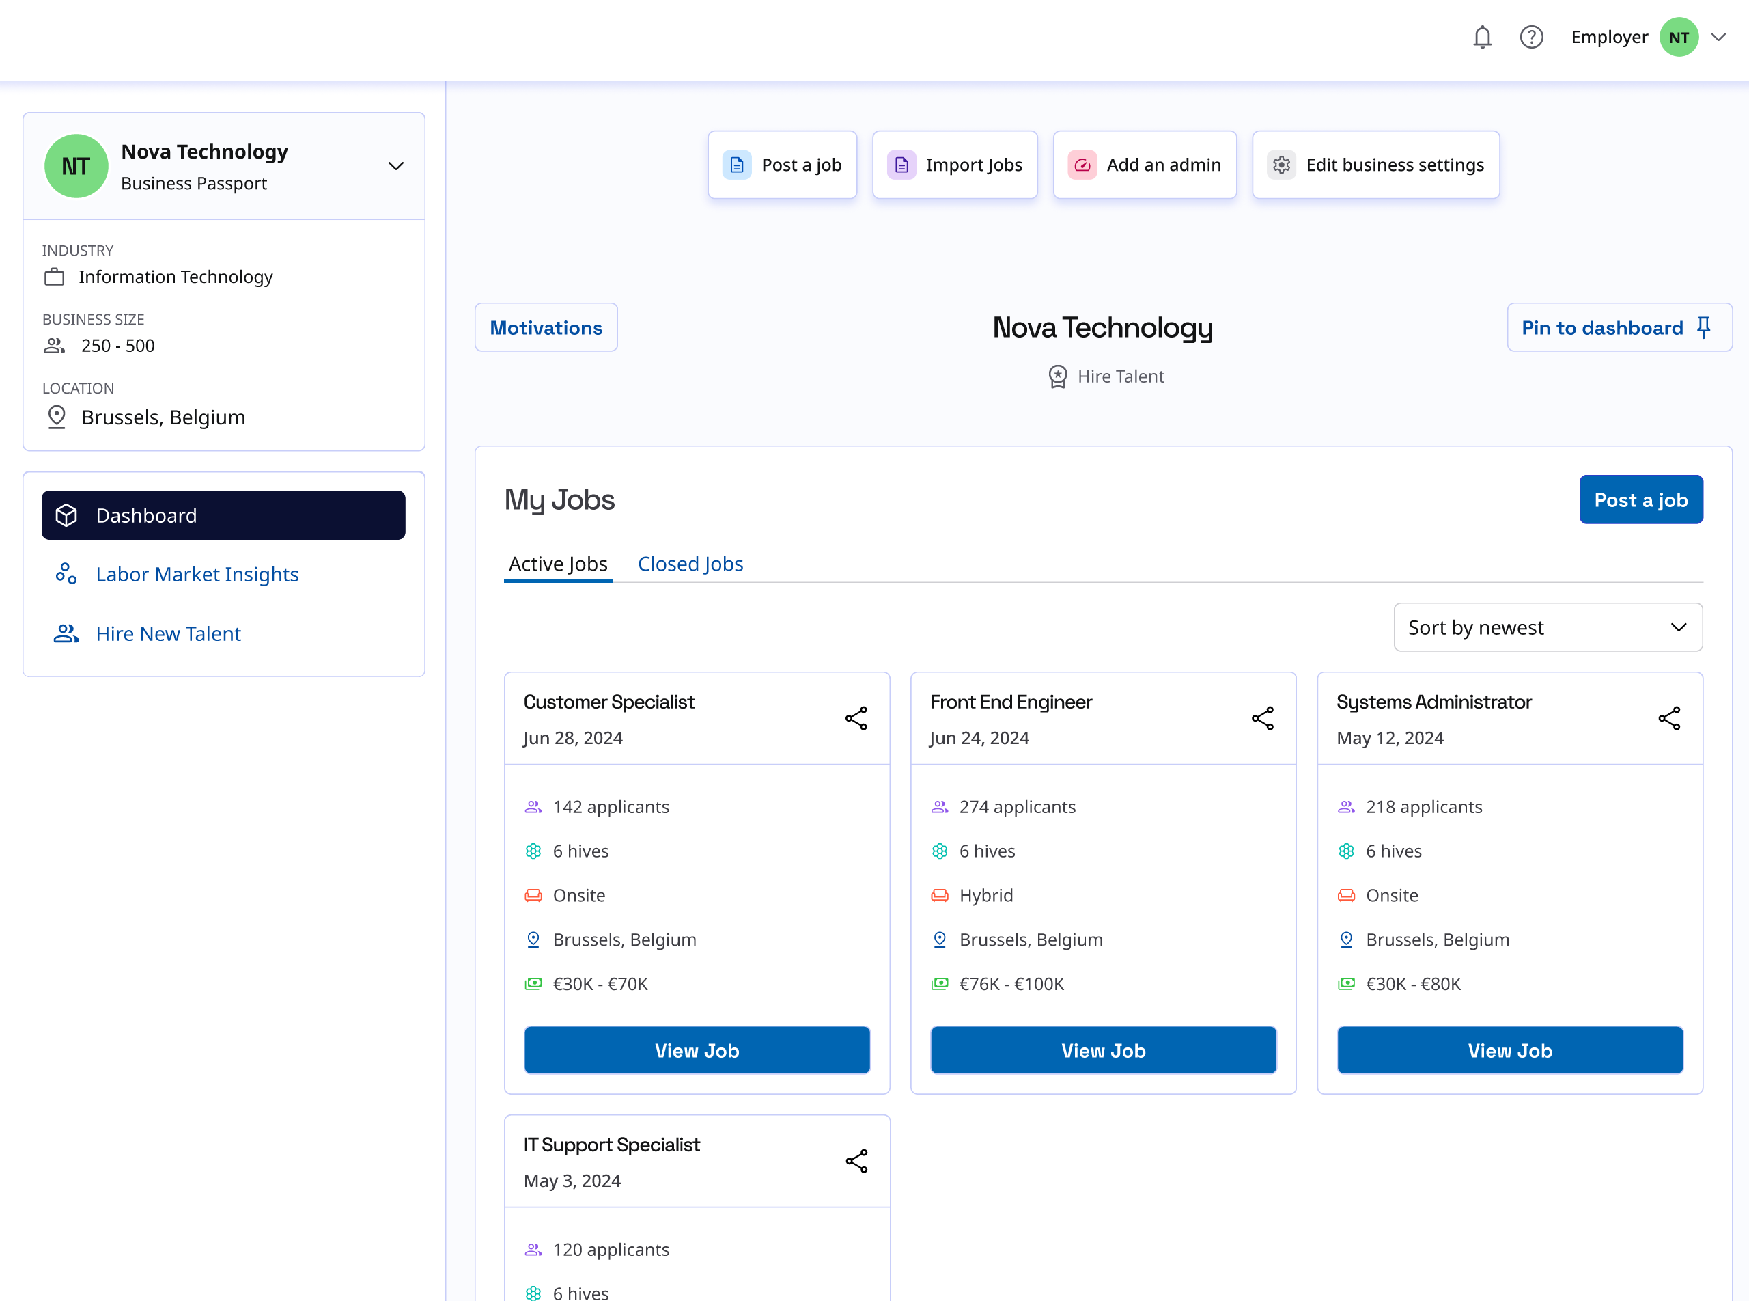
Task: Click the pin icon on Pin to dashboard
Action: (x=1704, y=327)
